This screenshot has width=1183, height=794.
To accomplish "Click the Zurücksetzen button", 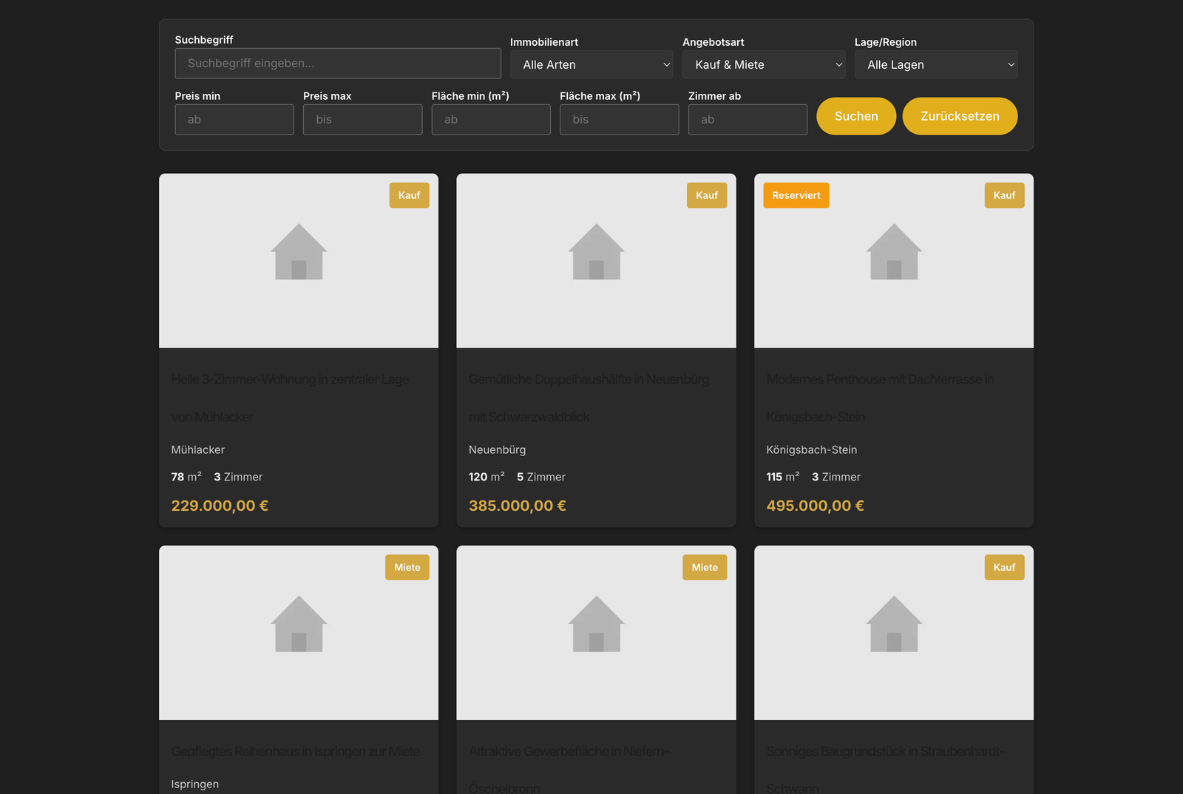I will tap(960, 116).
